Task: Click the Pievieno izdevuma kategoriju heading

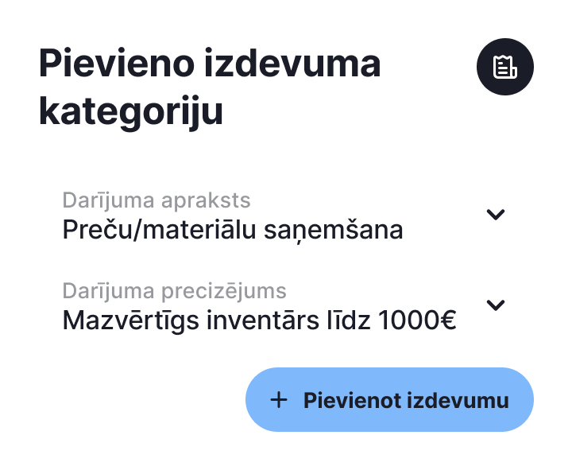Action: click(x=210, y=87)
